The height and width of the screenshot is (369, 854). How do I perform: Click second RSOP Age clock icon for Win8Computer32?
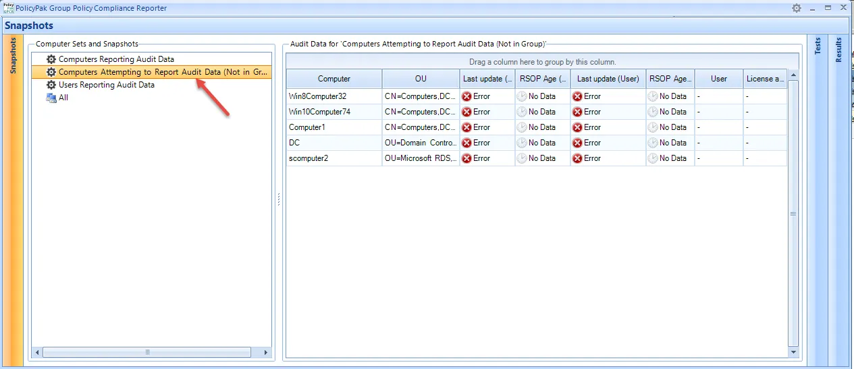tap(653, 96)
